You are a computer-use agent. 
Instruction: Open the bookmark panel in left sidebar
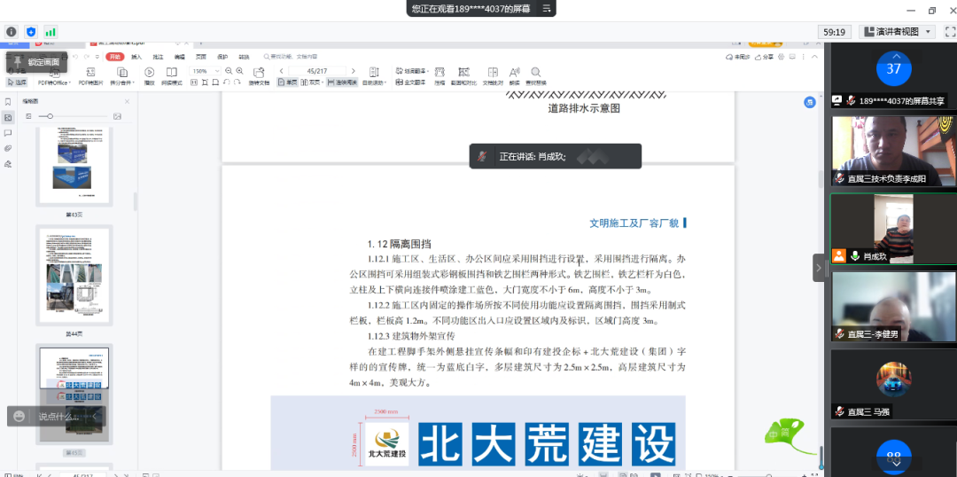[8, 102]
